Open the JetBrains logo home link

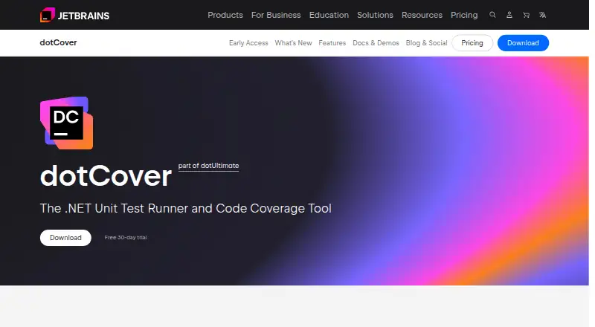(x=74, y=15)
